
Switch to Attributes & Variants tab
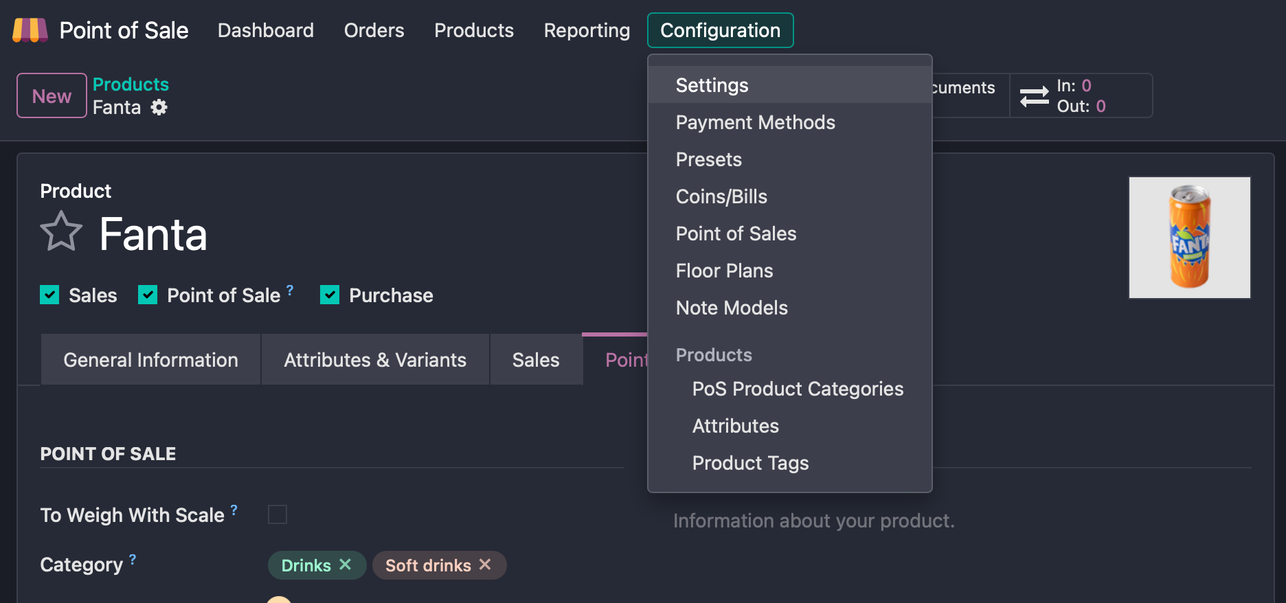pyautogui.click(x=375, y=360)
